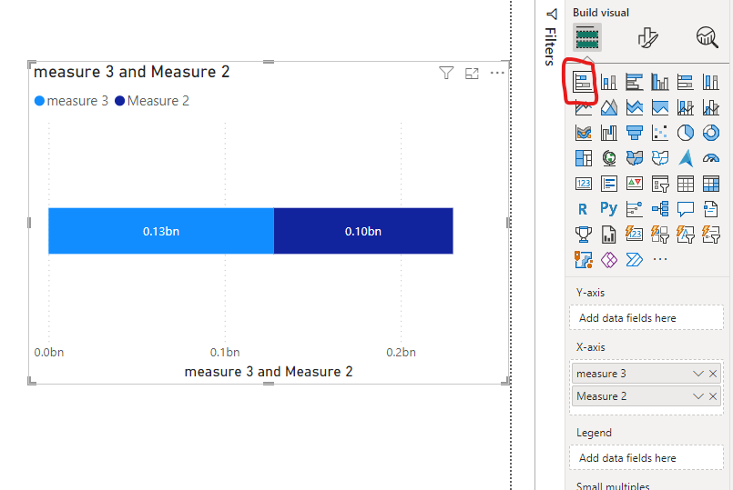The height and width of the screenshot is (490, 733).
Task: Pick the 100% stacked bar chart
Action: (x=686, y=83)
